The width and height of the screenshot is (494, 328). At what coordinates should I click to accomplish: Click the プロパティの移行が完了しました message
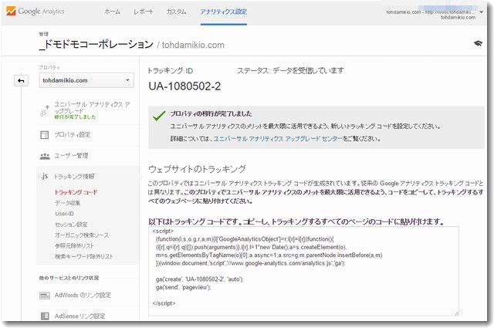tap(211, 113)
